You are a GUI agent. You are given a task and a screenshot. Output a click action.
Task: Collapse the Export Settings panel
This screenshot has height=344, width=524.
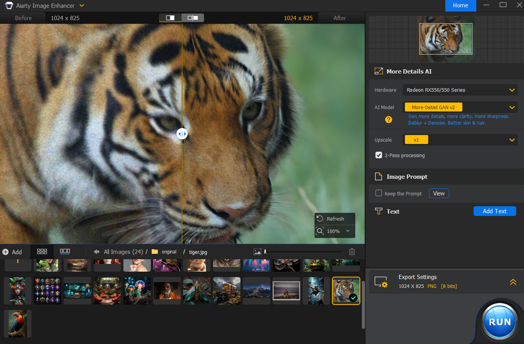(x=513, y=282)
